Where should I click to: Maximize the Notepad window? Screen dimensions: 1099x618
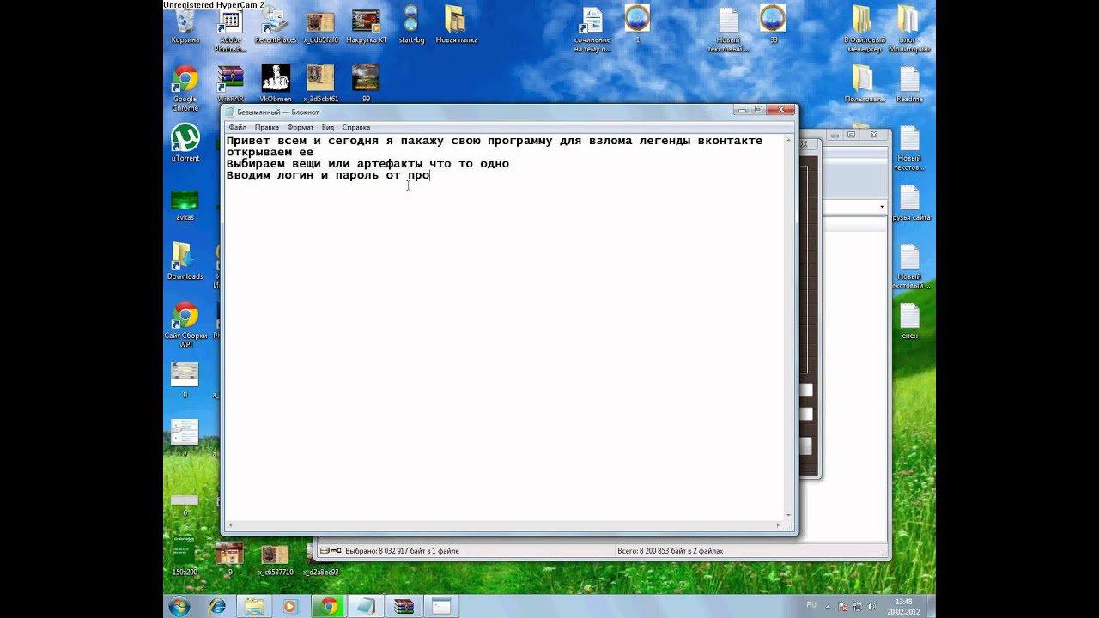(x=758, y=110)
